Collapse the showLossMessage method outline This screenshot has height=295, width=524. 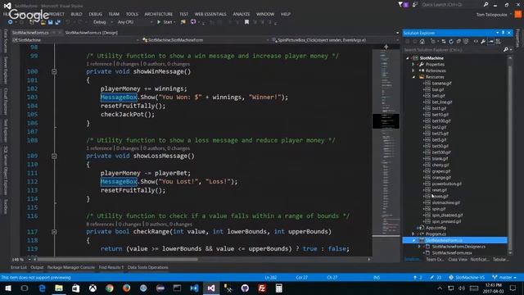(x=54, y=156)
